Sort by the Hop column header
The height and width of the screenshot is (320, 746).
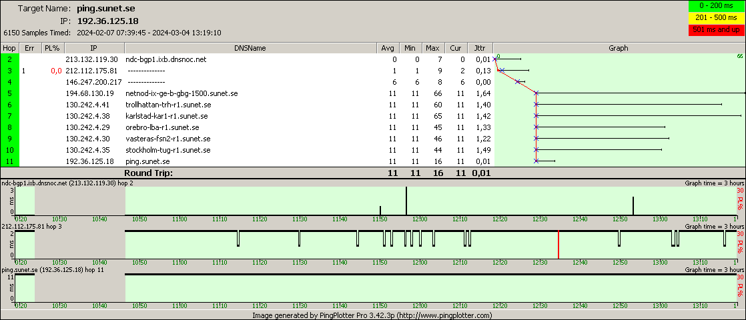point(9,48)
